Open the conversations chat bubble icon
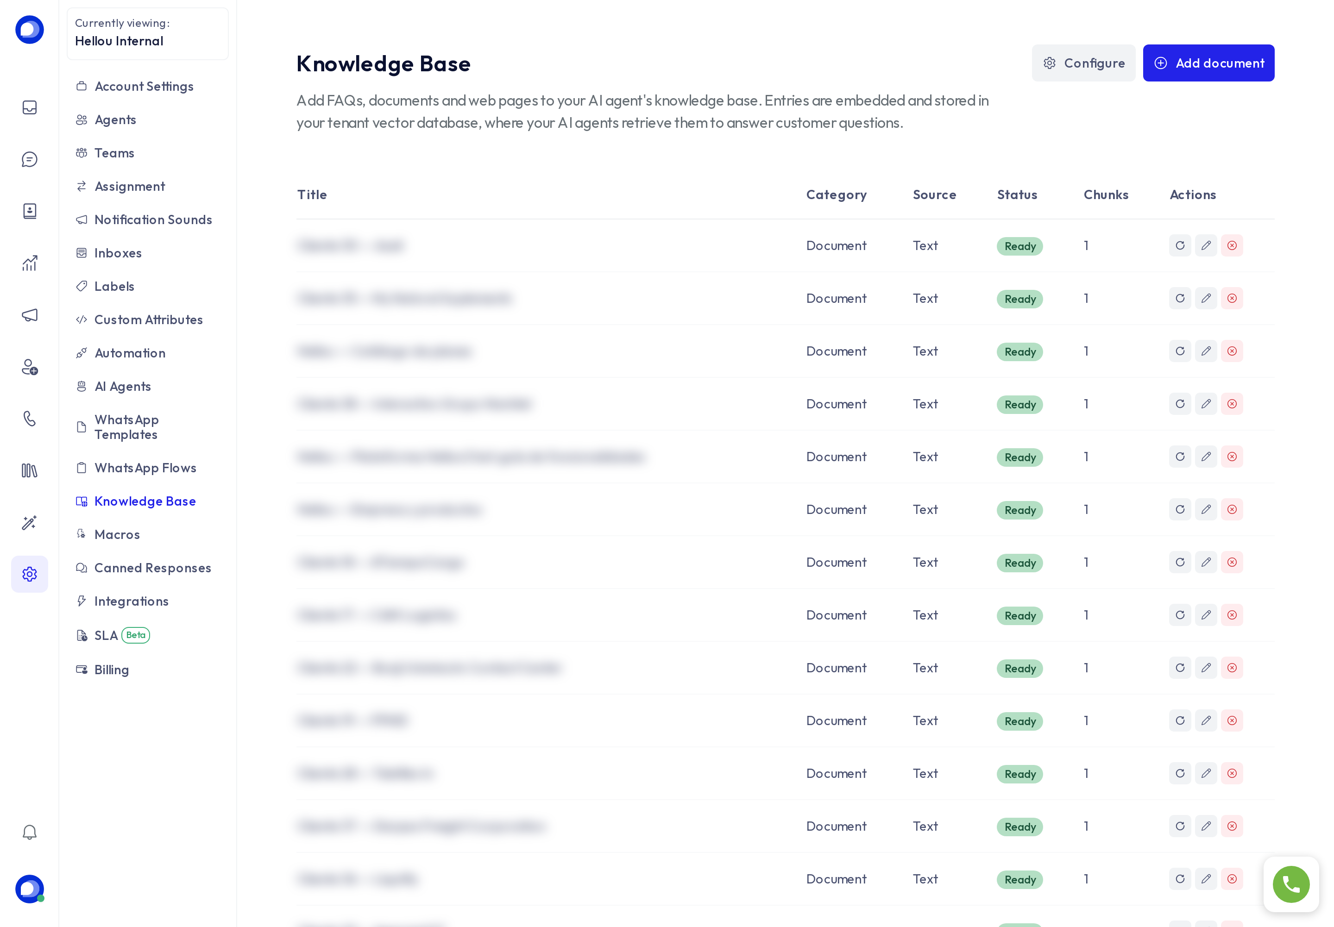 tap(30, 159)
